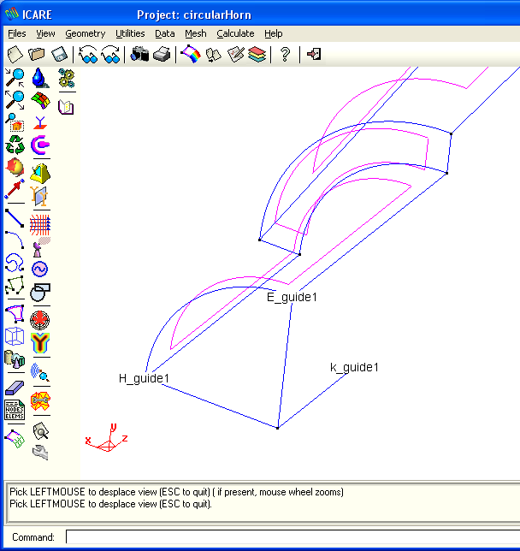Click the red-yellow rotate sphere icon

[15, 167]
